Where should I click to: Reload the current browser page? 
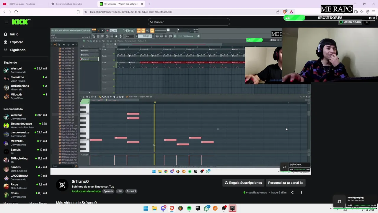(16, 12)
